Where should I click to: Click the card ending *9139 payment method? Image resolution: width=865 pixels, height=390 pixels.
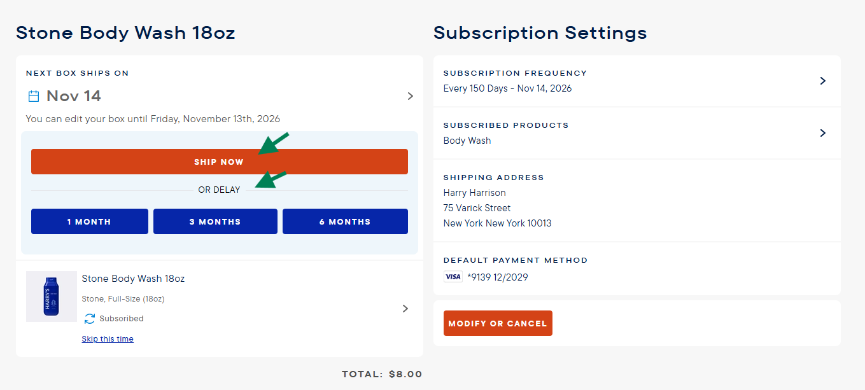click(497, 277)
